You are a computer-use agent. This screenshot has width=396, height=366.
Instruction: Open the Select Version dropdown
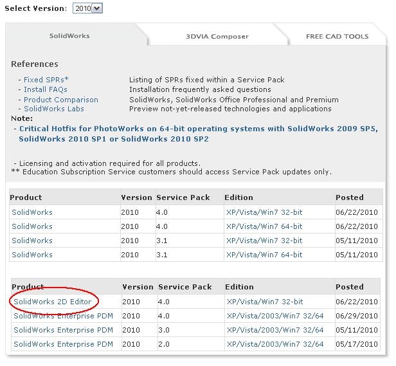[x=87, y=8]
